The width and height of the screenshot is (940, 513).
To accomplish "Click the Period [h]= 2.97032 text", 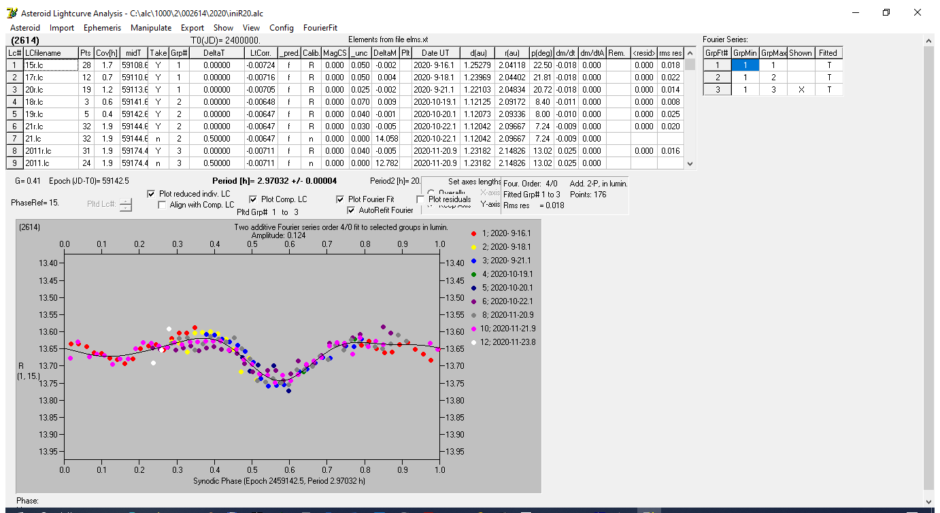I will tap(274, 181).
